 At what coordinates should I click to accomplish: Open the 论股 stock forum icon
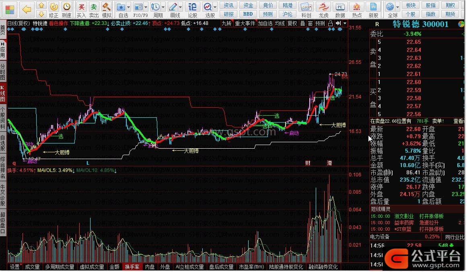[192, 10]
